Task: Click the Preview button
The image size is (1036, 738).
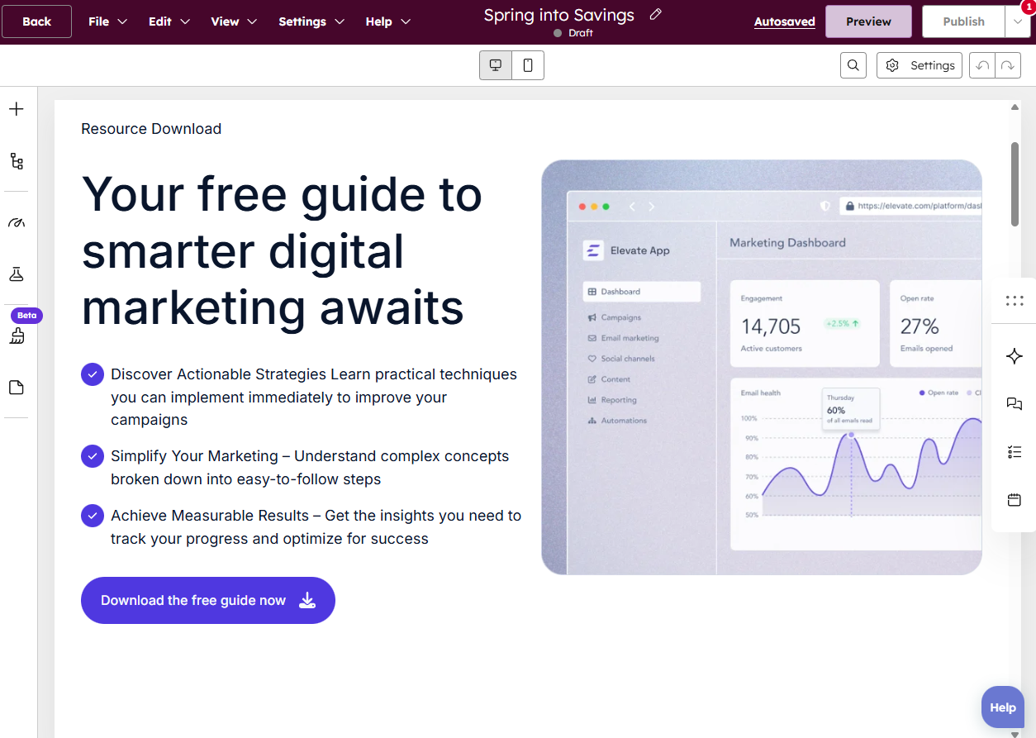Action: [868, 21]
